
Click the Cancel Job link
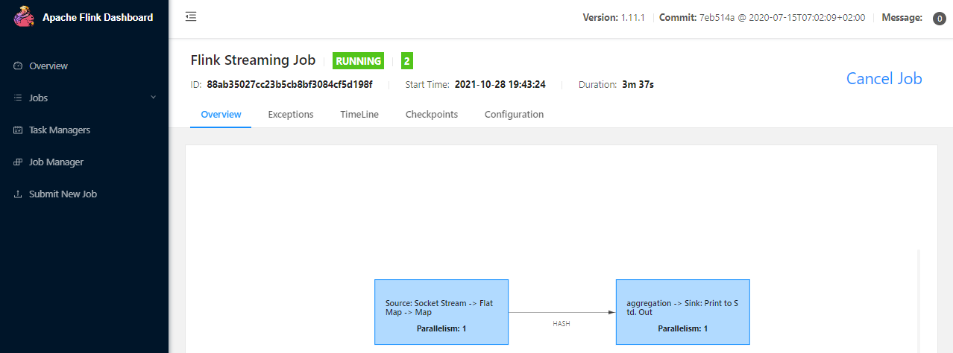(884, 78)
